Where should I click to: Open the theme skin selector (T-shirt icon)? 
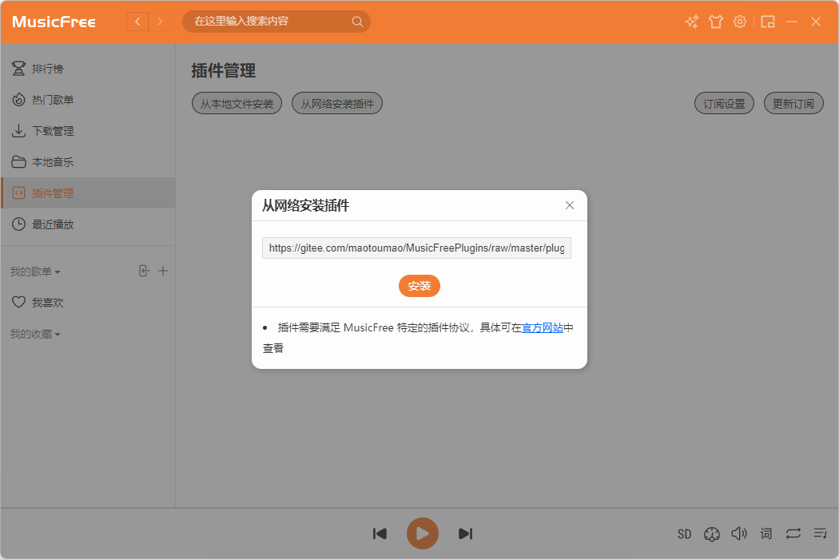715,22
